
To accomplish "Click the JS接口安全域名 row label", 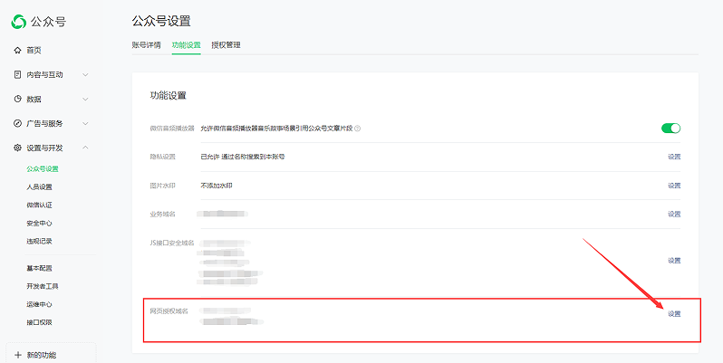I will pos(172,243).
